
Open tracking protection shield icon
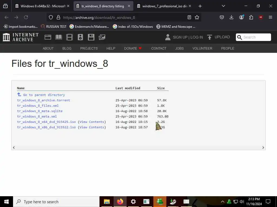click(51, 17)
